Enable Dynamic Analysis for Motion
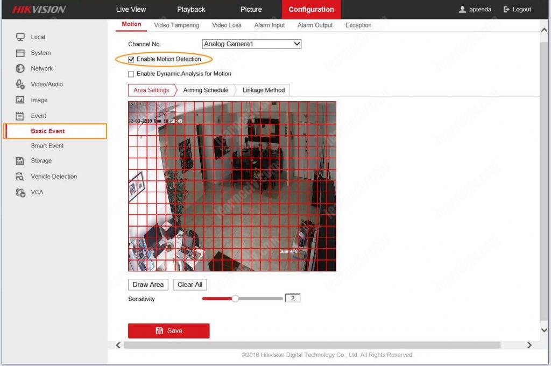Screen dimensions: 551x366 (x=131, y=74)
